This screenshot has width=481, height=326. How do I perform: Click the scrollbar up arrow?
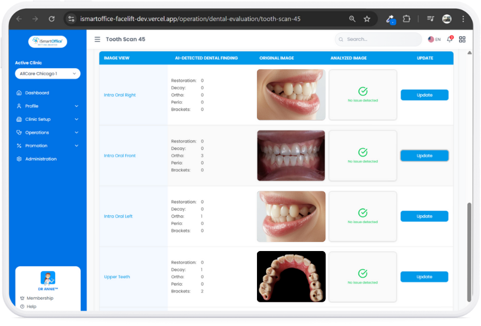coord(469,53)
